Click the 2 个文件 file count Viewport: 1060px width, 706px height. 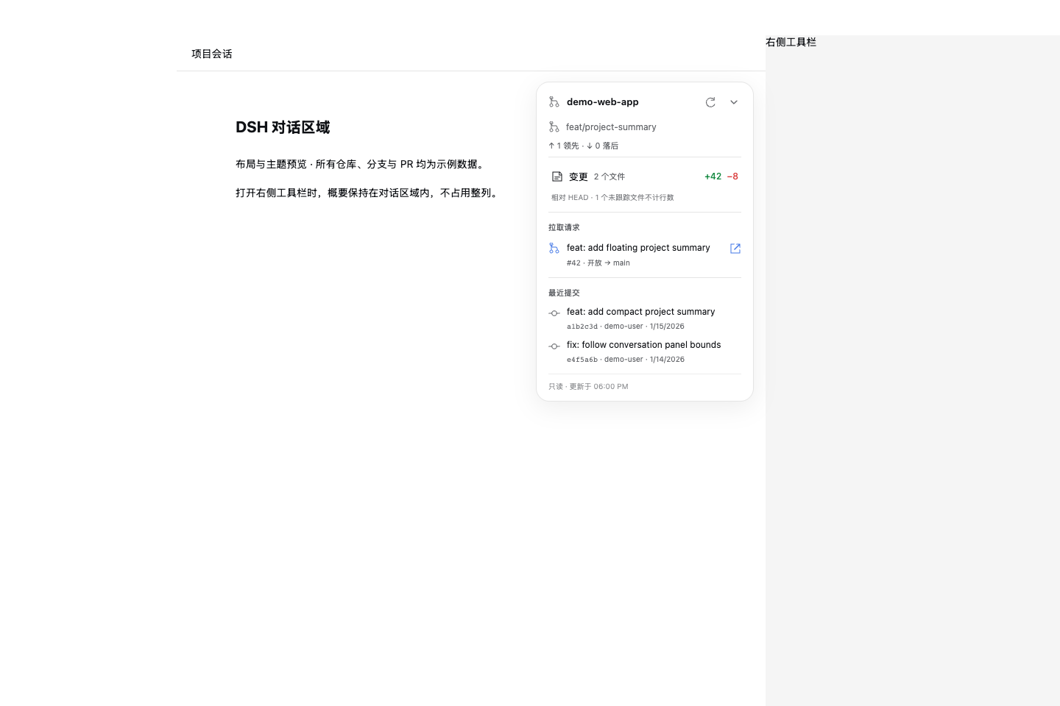point(609,176)
